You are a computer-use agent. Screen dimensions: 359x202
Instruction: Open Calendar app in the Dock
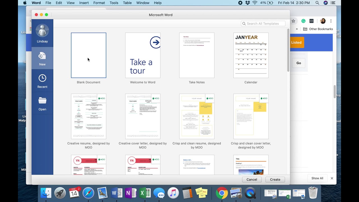(x=74, y=193)
